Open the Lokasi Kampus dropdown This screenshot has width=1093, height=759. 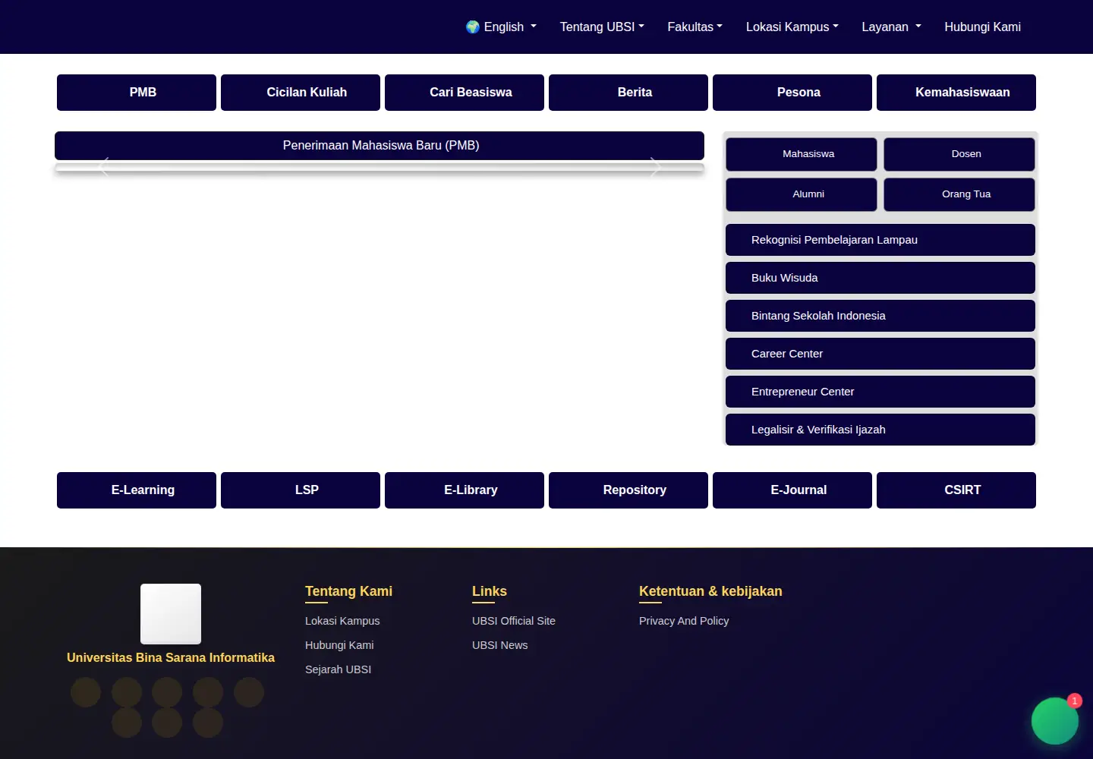coord(792,27)
